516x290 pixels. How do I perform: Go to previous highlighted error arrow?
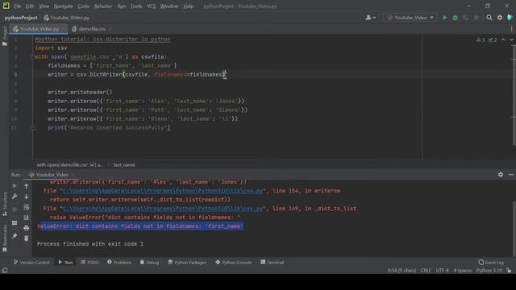click(503, 39)
